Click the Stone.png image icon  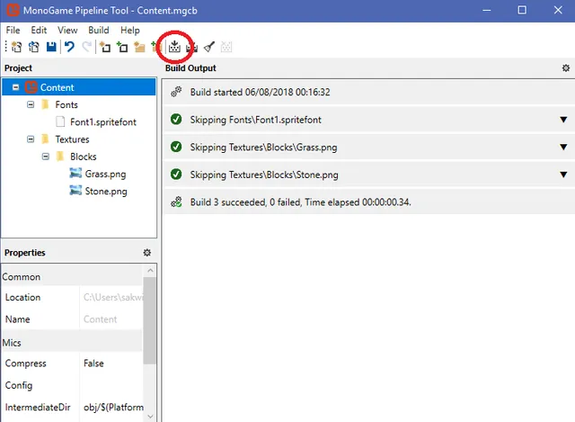75,190
